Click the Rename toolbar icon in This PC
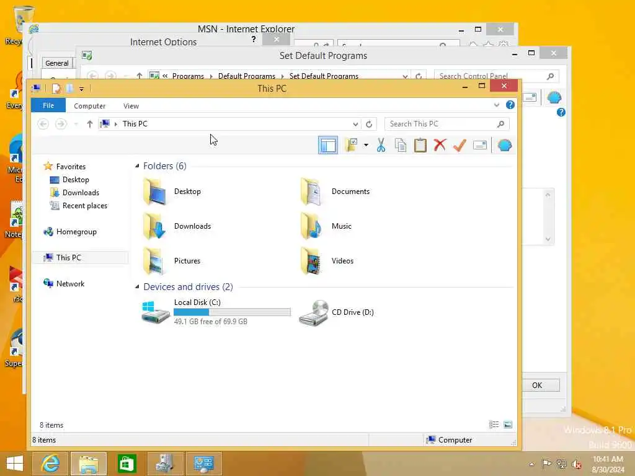 click(x=480, y=145)
